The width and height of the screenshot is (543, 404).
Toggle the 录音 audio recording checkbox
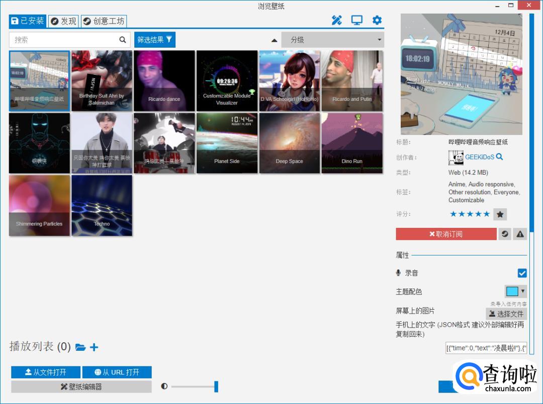[522, 273]
